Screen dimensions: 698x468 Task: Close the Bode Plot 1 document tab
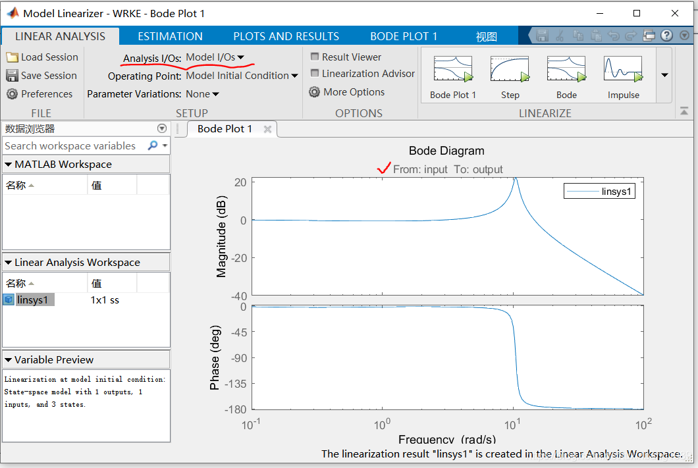[267, 129]
